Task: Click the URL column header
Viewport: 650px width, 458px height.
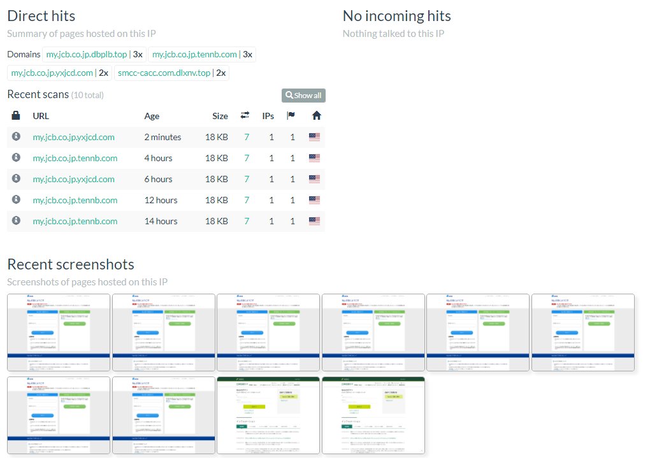Action: [x=41, y=116]
